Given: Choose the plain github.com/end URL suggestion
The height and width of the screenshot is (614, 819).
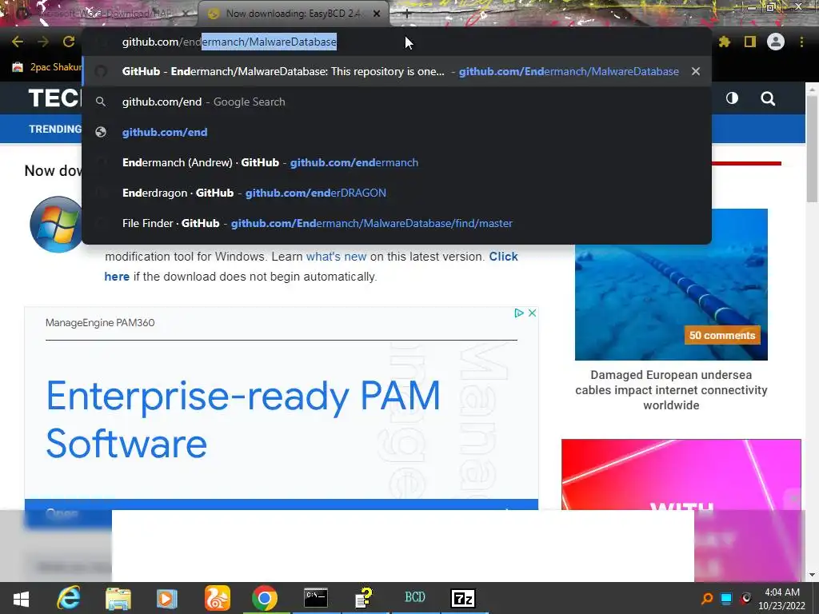Looking at the screenshot, I should pyautogui.click(x=397, y=132).
